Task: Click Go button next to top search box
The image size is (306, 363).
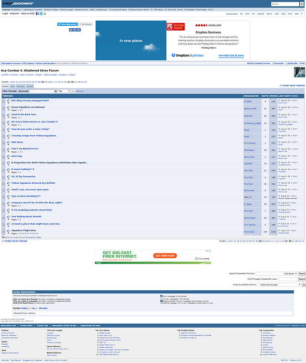Action: pos(302,4)
